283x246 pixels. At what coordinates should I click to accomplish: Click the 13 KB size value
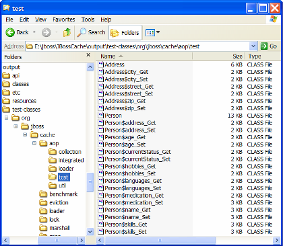pyautogui.click(x=235, y=116)
